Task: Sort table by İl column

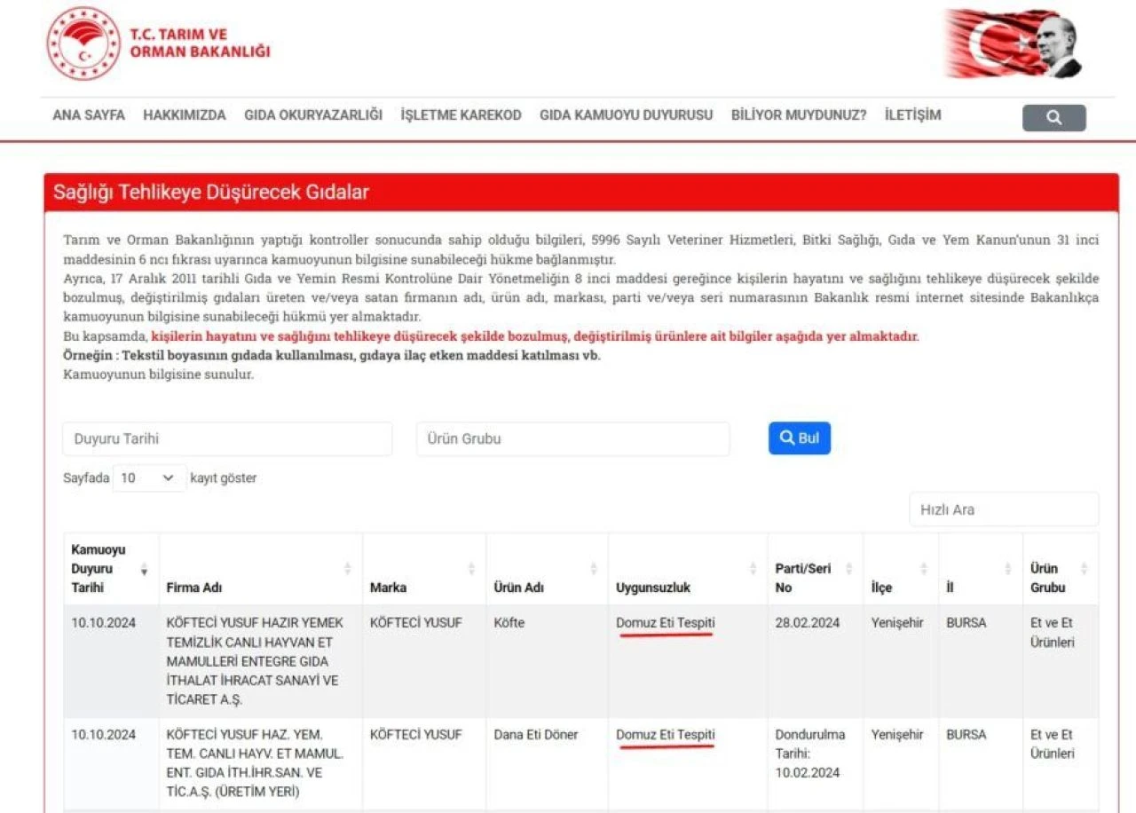Action: [1007, 570]
